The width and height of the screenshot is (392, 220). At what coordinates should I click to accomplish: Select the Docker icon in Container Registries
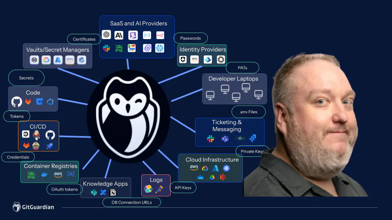(x=45, y=174)
